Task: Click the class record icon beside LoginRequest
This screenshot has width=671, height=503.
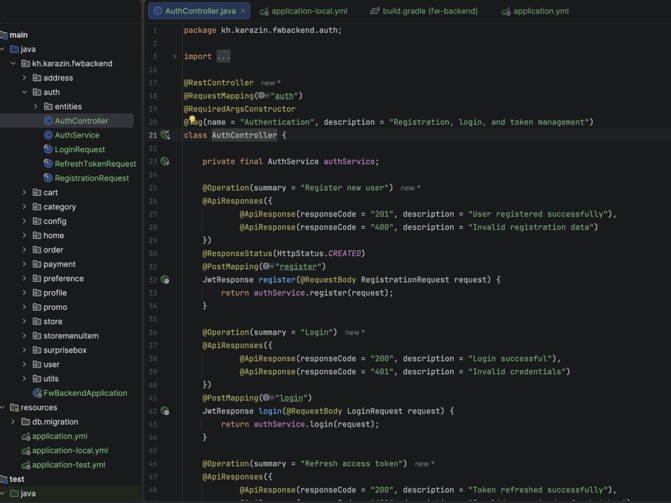Action: coord(48,150)
